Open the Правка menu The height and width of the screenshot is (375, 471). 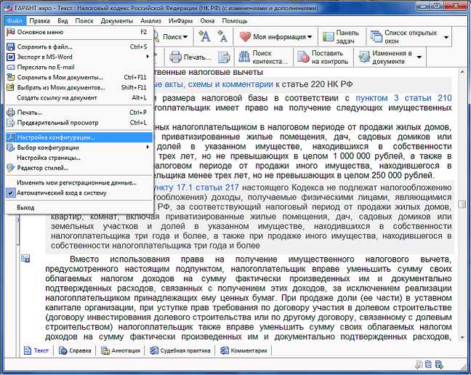[40, 21]
